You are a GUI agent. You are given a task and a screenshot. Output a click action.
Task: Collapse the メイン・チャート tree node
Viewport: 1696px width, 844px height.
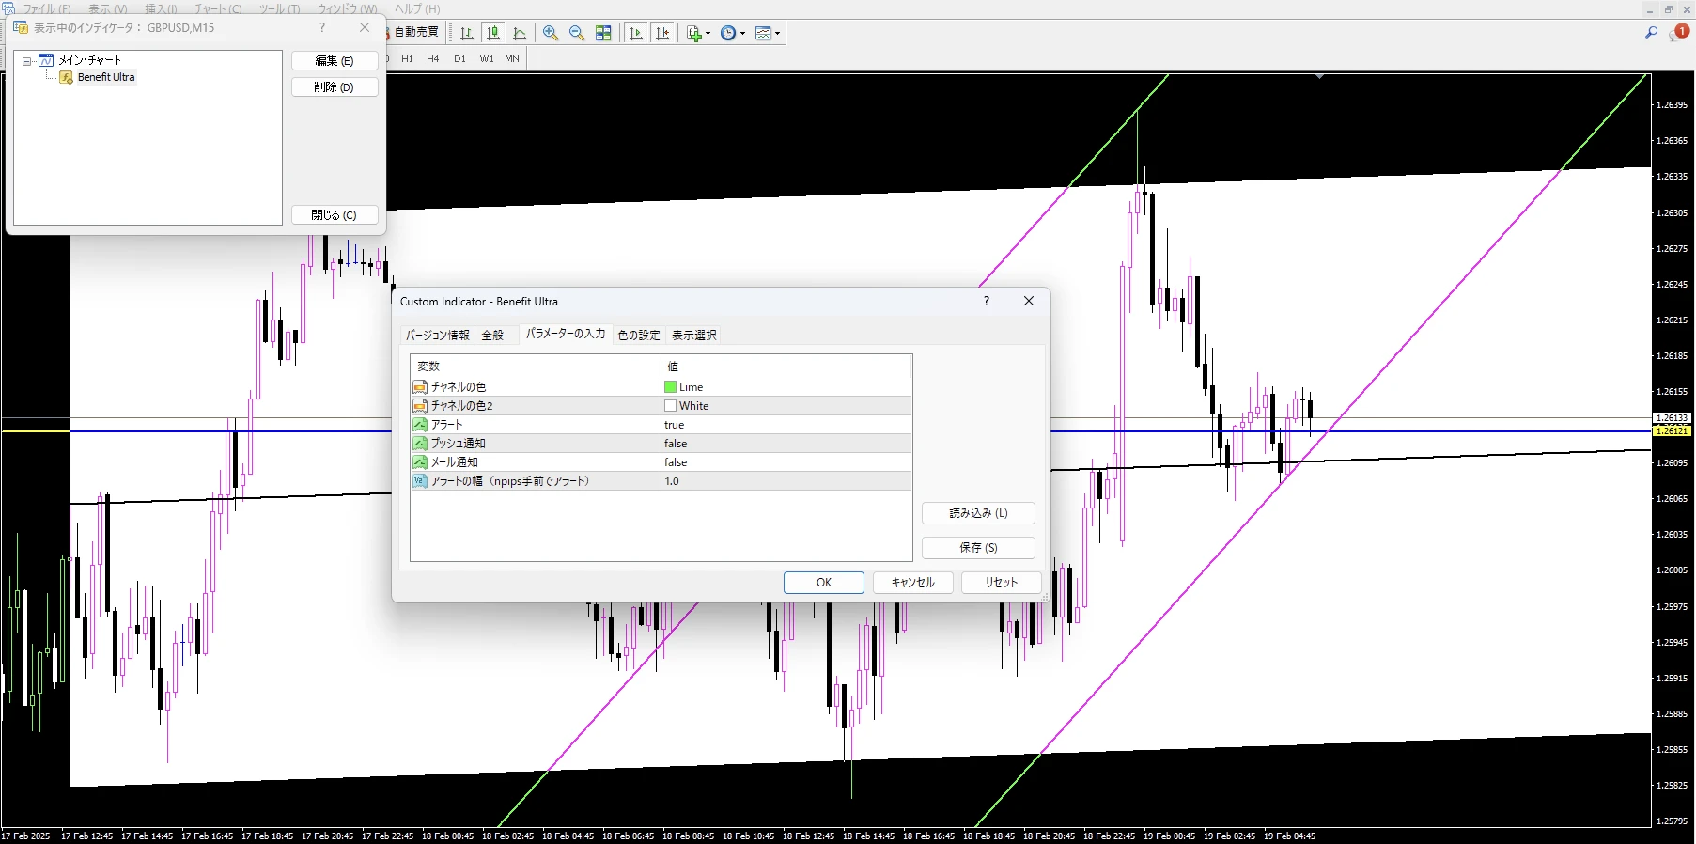[x=27, y=61]
